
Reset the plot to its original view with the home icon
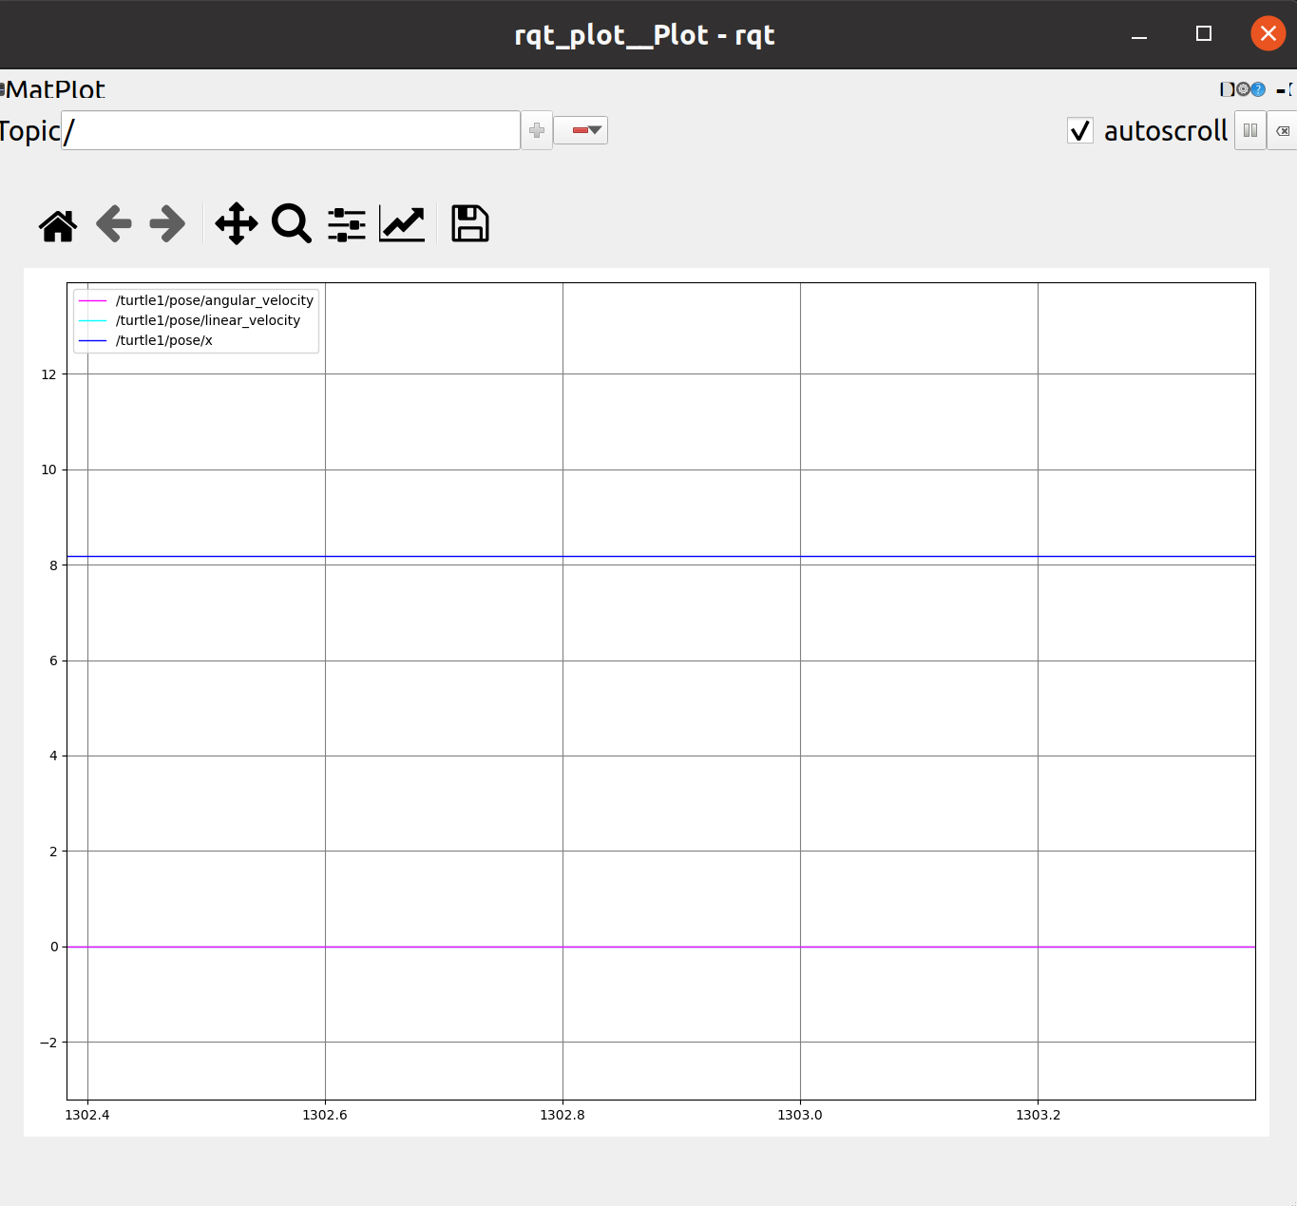click(x=58, y=225)
